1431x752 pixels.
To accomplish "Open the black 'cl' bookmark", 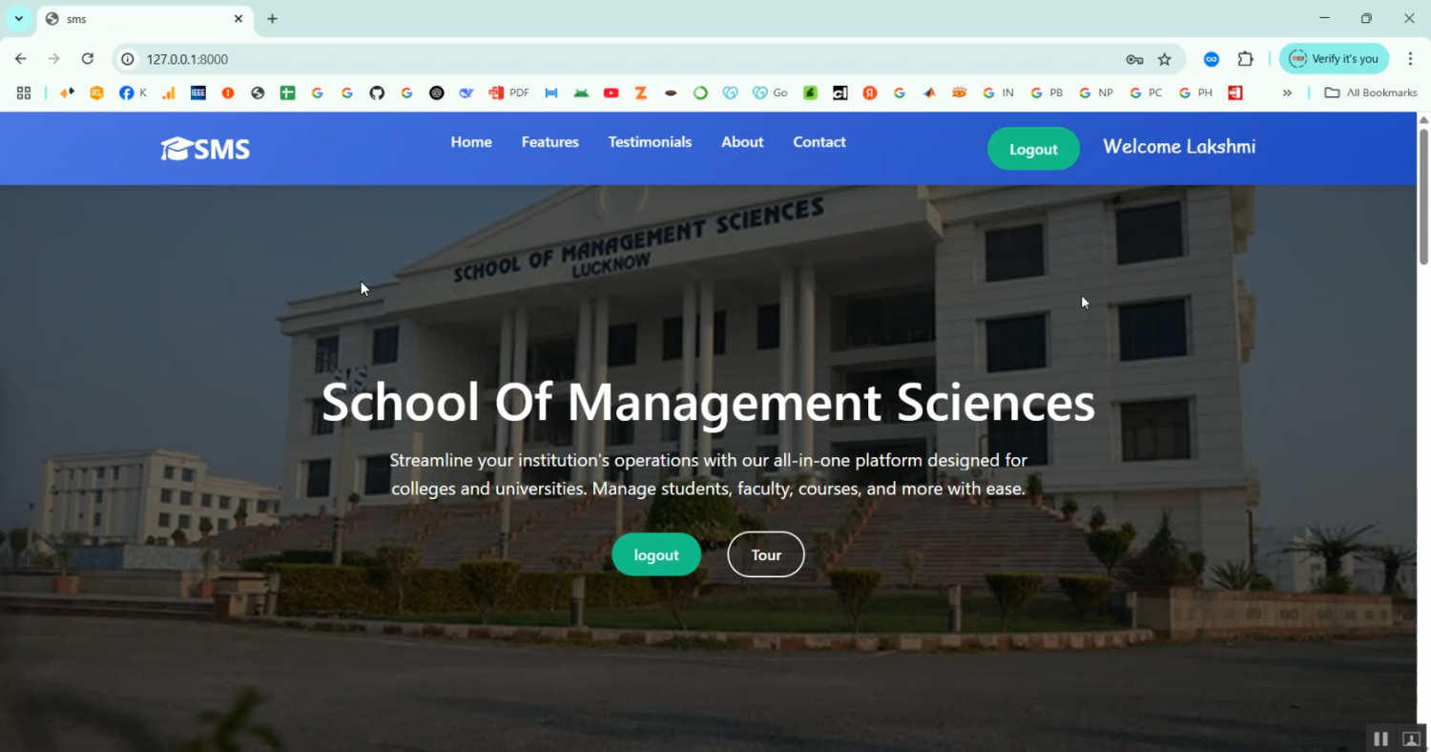I will (840, 93).
